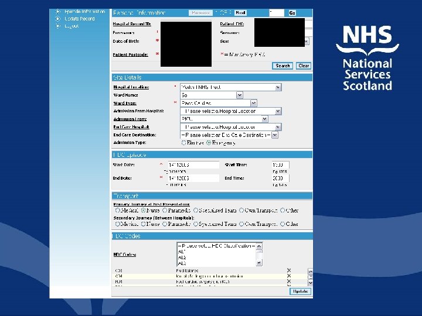The height and width of the screenshot is (316, 422).
Task: Select Nurse for primary journey
Action: [x=144, y=211]
